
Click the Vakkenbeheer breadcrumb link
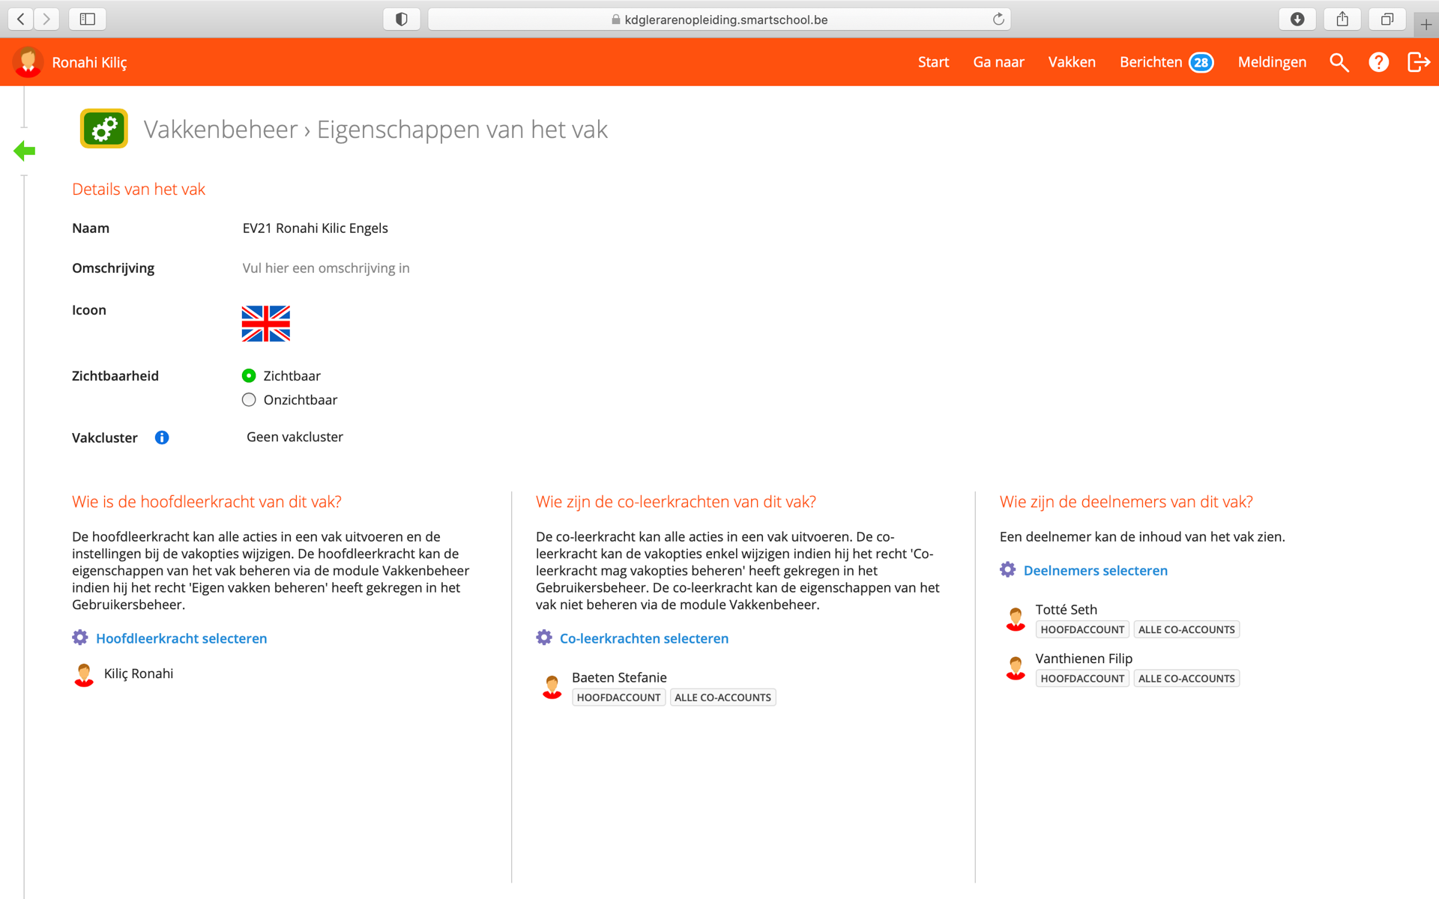coord(220,129)
